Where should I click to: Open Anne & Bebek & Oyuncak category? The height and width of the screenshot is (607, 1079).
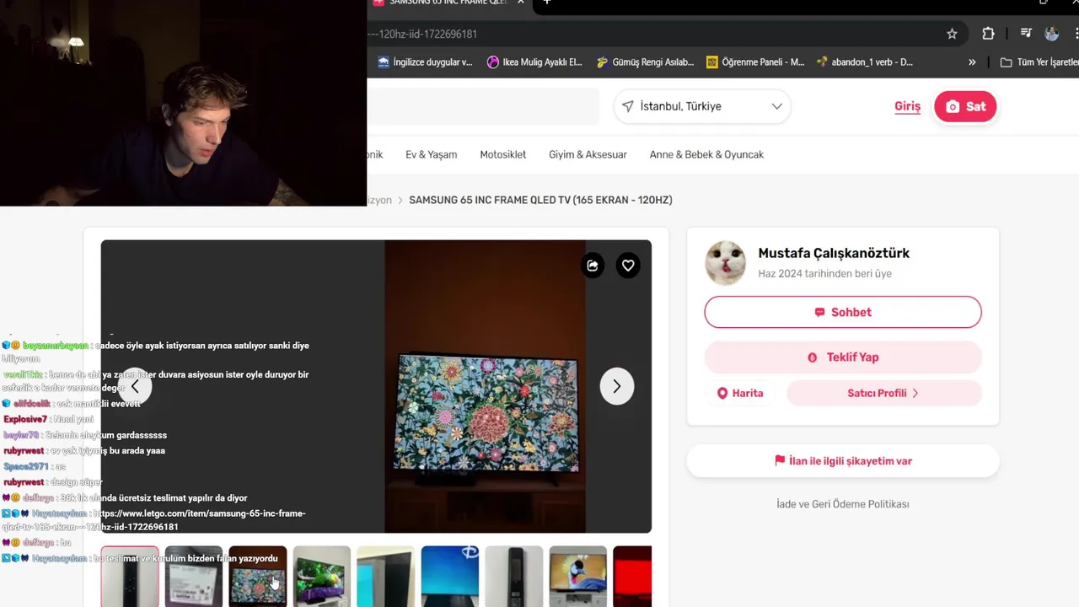706,154
